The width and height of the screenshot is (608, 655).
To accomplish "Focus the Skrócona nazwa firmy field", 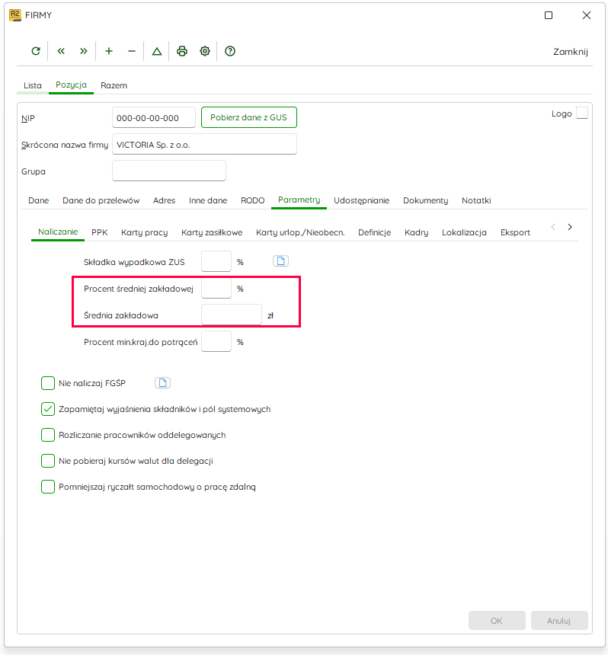I will tap(204, 144).
